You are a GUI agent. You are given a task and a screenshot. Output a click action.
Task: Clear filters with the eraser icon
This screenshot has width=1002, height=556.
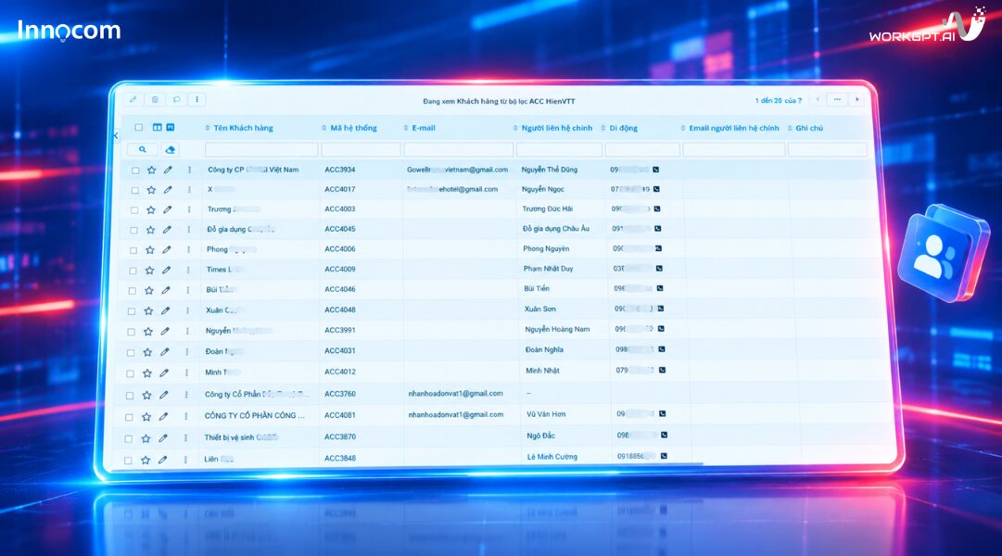pyautogui.click(x=170, y=149)
